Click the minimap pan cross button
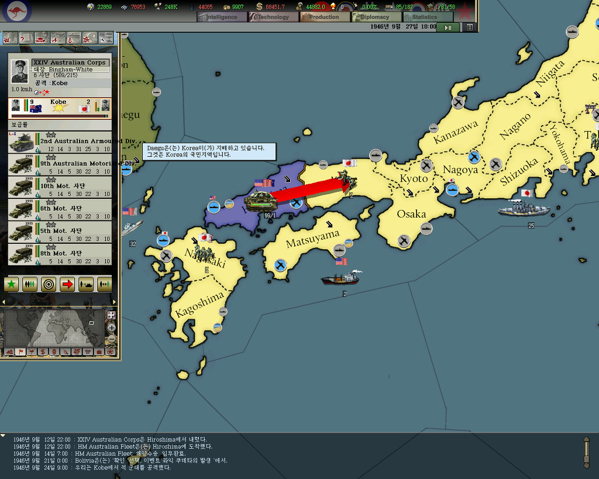The image size is (599, 479). pyautogui.click(x=111, y=315)
